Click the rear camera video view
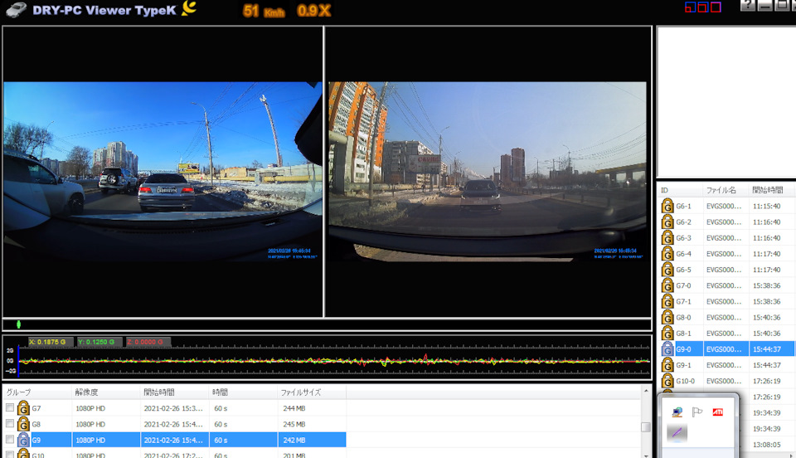The image size is (796, 458). (488, 171)
